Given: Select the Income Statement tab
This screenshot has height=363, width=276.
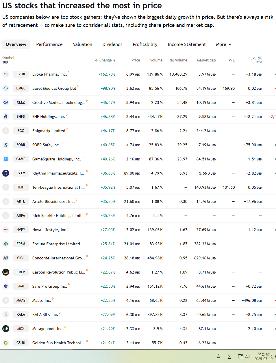Looking at the screenshot, I should point(187,44).
